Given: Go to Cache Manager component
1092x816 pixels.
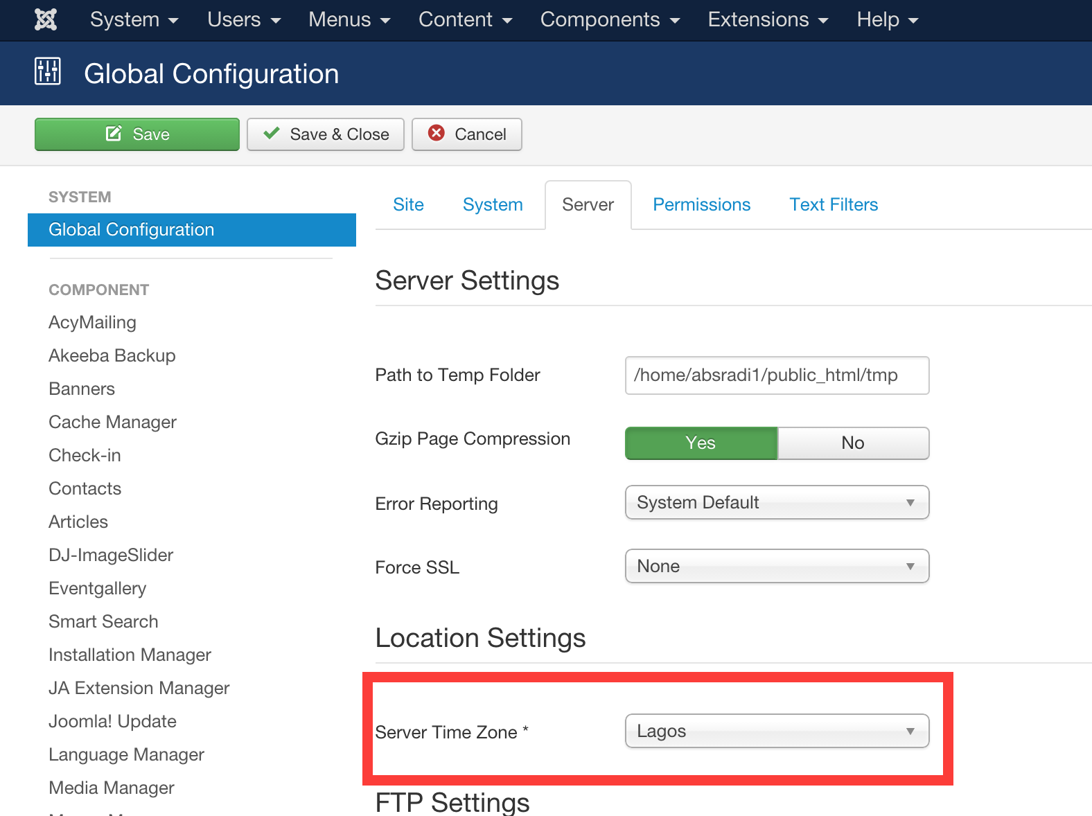Looking at the screenshot, I should pos(112,423).
